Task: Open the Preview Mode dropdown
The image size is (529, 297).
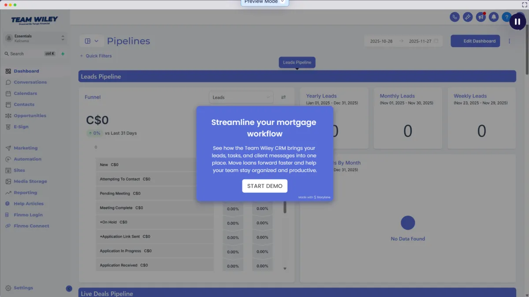Action: tap(264, 2)
